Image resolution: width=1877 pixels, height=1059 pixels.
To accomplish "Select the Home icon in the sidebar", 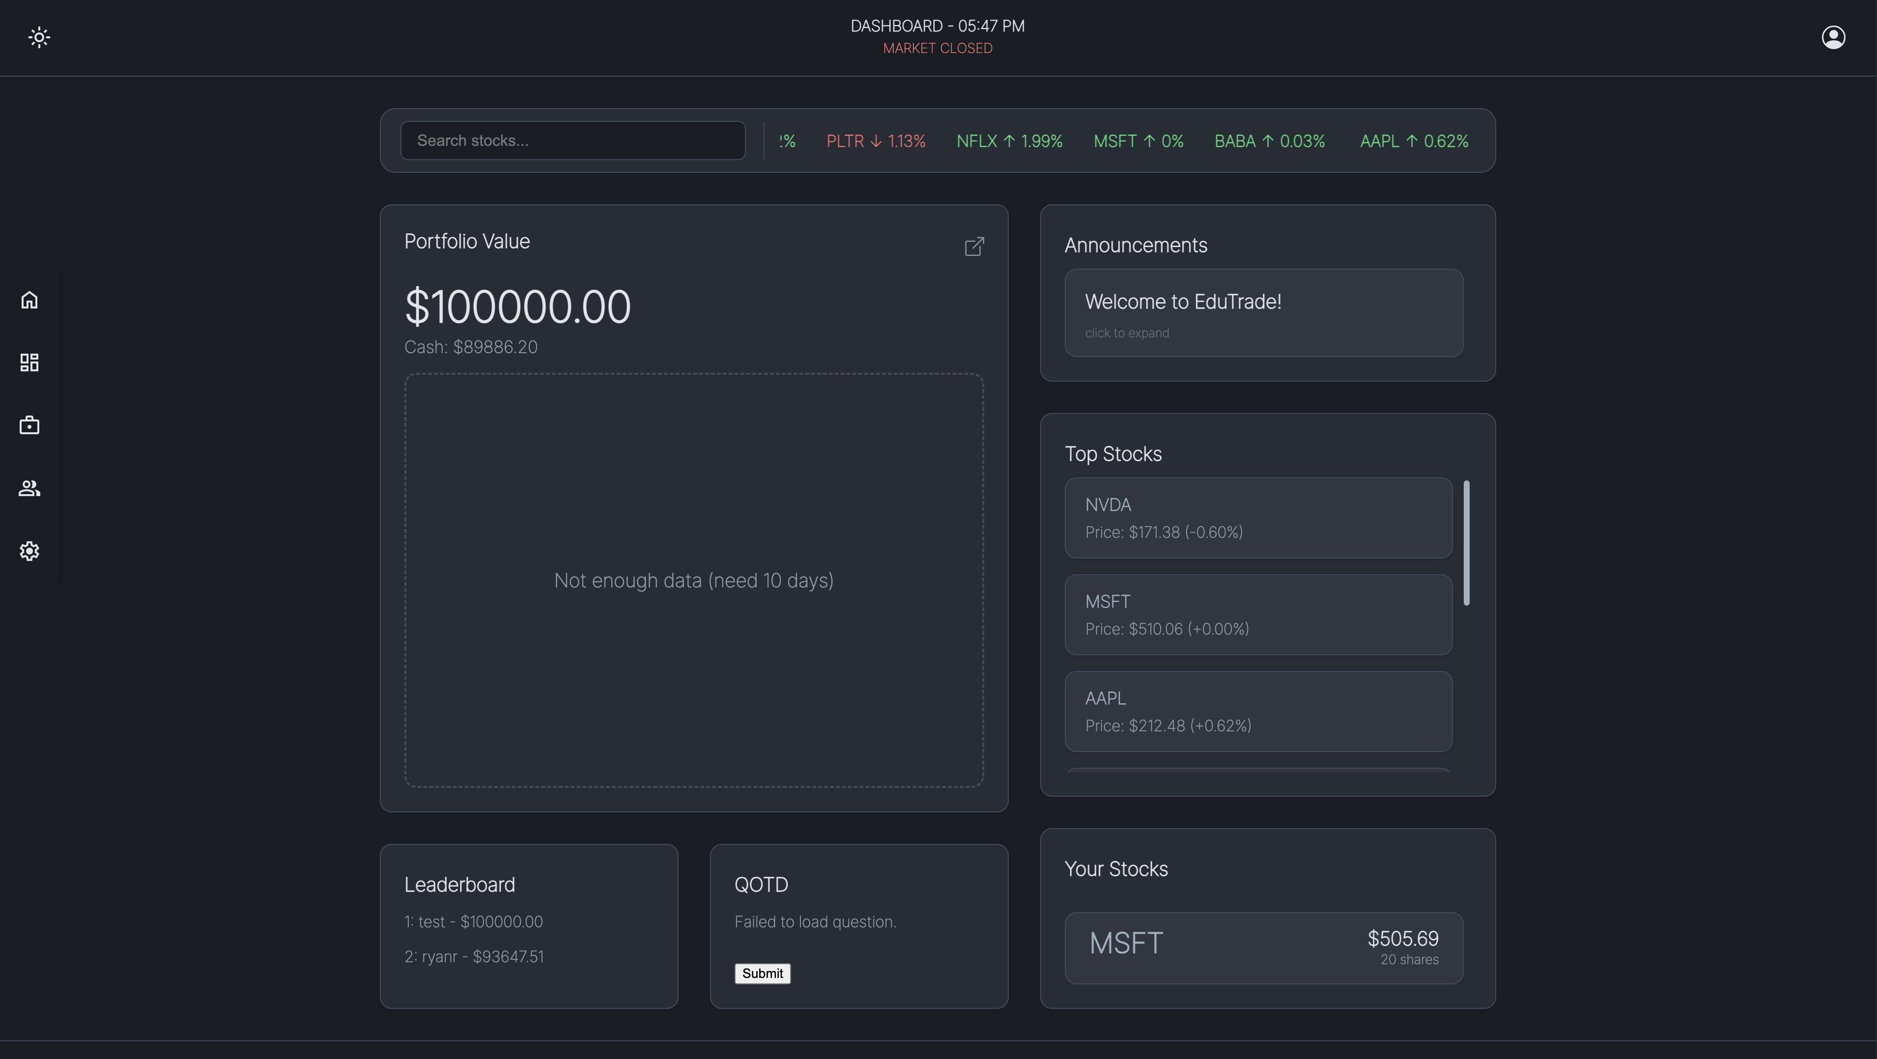I will point(29,299).
